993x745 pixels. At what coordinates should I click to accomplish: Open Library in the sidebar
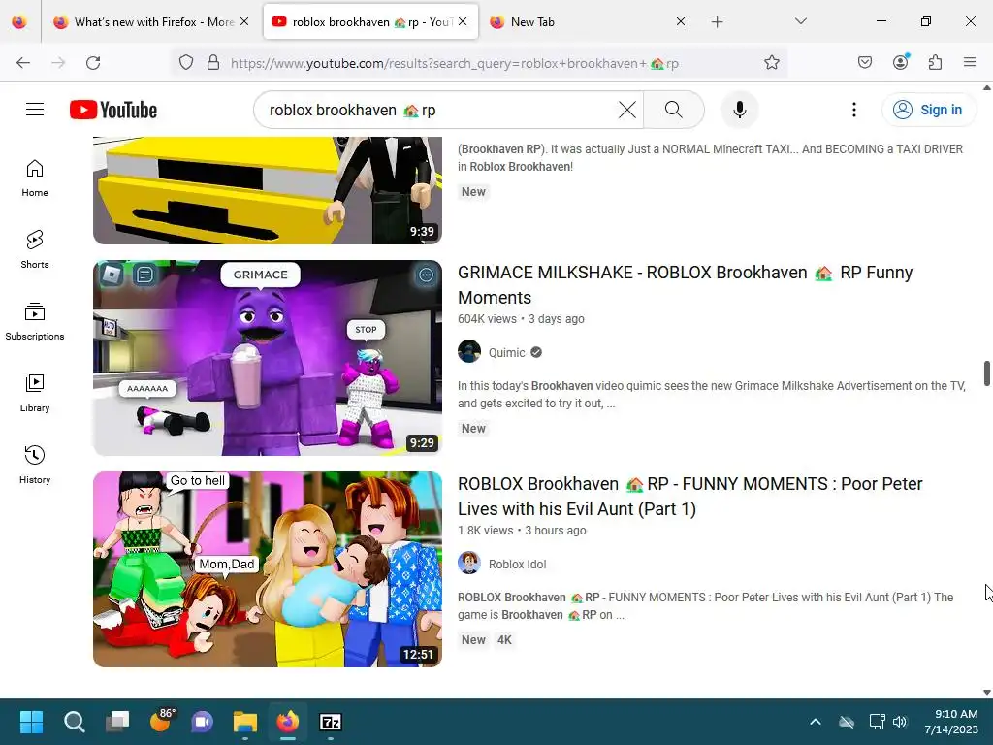click(x=35, y=393)
